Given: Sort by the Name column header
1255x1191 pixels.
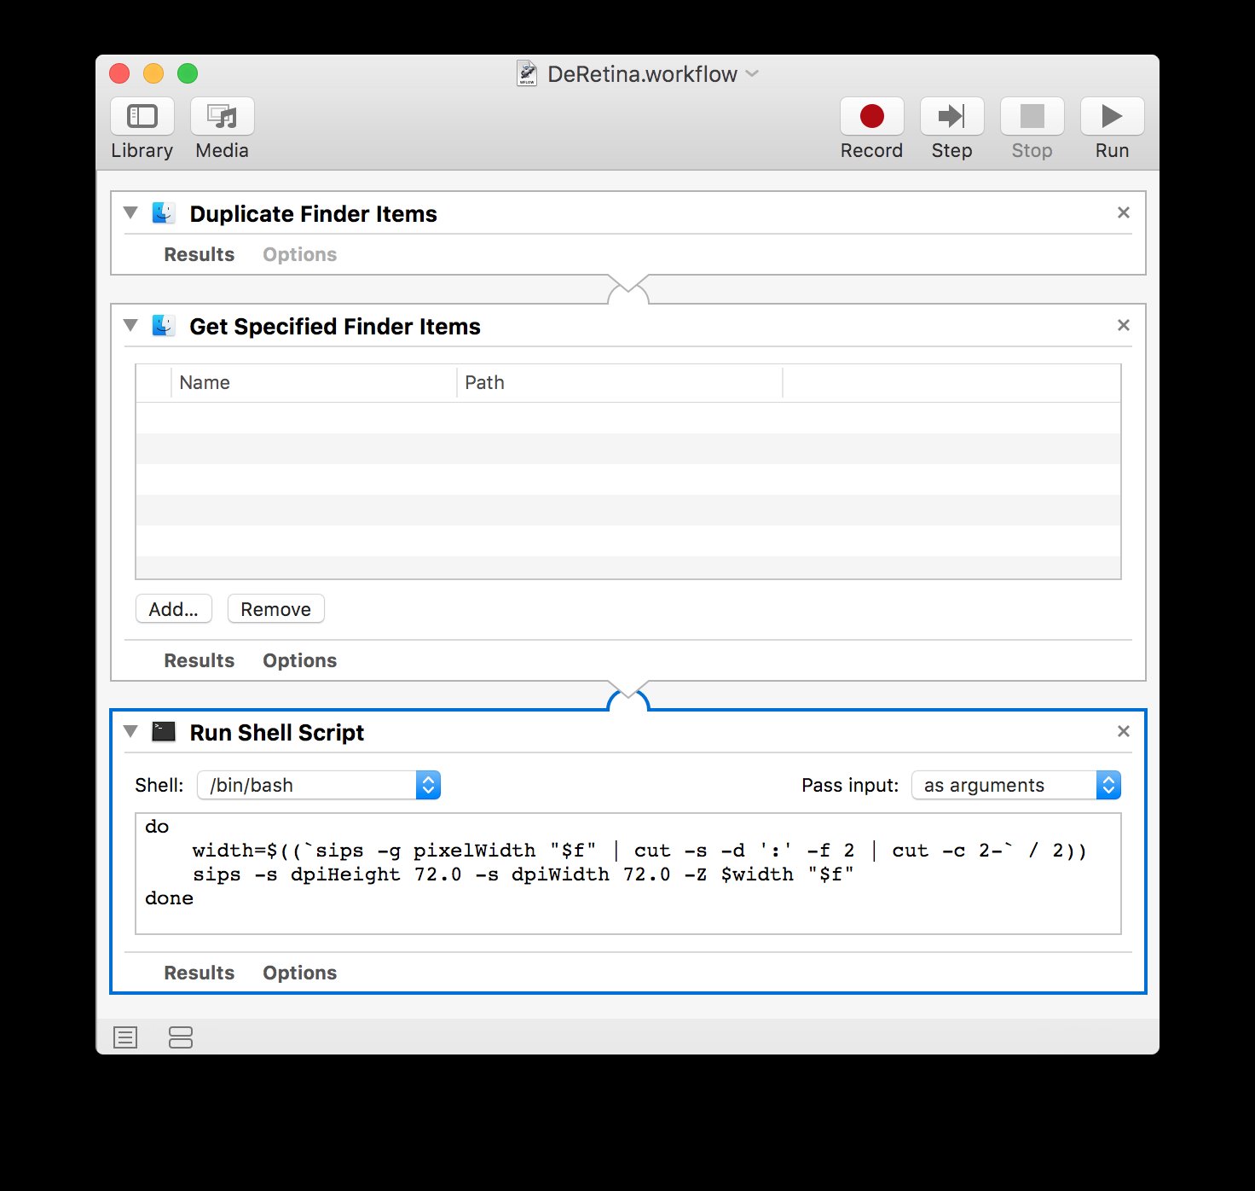Looking at the screenshot, I should pos(314,382).
